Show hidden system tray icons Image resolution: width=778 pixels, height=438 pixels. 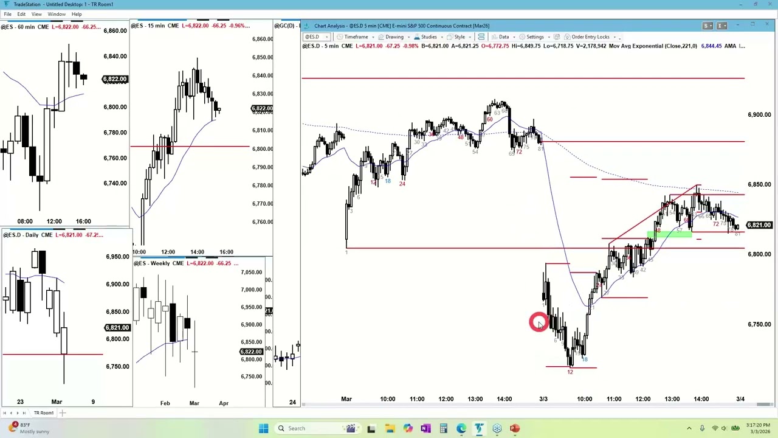pos(689,428)
